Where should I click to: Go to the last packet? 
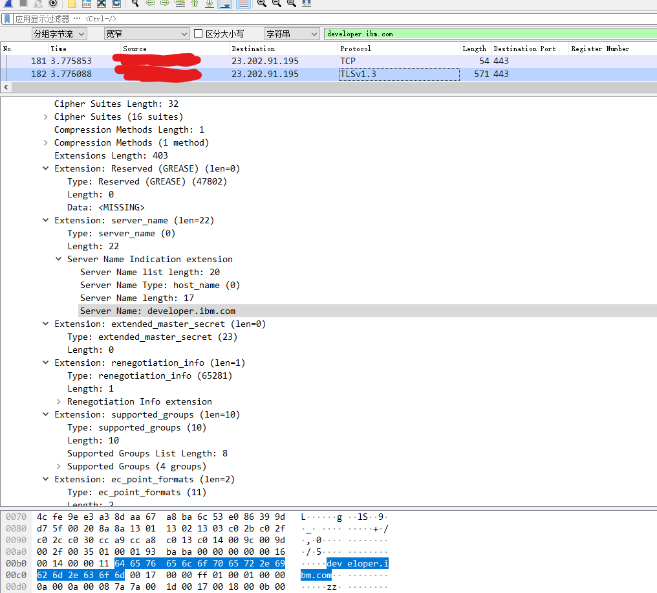(210, 3)
